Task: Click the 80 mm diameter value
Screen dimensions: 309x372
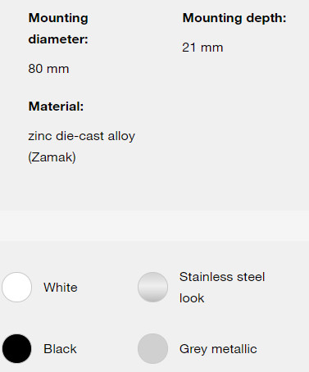Action: pyautogui.click(x=48, y=69)
